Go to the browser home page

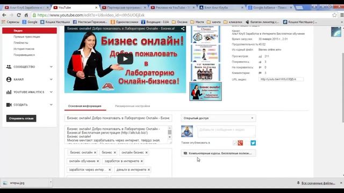(26, 15)
